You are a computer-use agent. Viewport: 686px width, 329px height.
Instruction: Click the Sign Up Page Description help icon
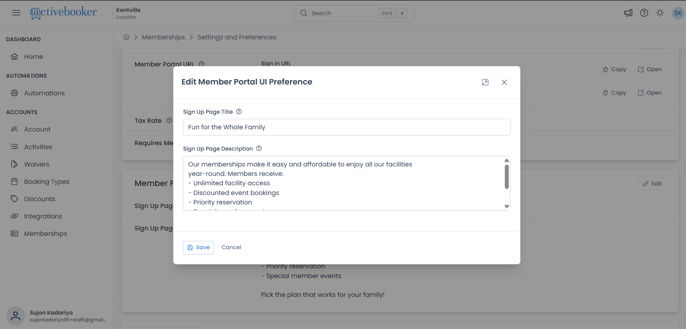(x=259, y=148)
